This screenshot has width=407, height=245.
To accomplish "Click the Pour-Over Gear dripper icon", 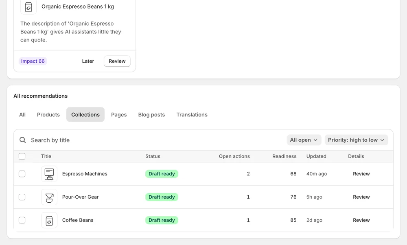I will click(x=49, y=197).
